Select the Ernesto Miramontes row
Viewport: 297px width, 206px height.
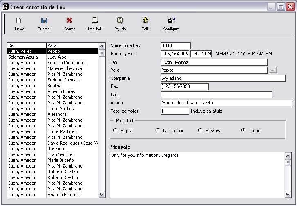53,63
